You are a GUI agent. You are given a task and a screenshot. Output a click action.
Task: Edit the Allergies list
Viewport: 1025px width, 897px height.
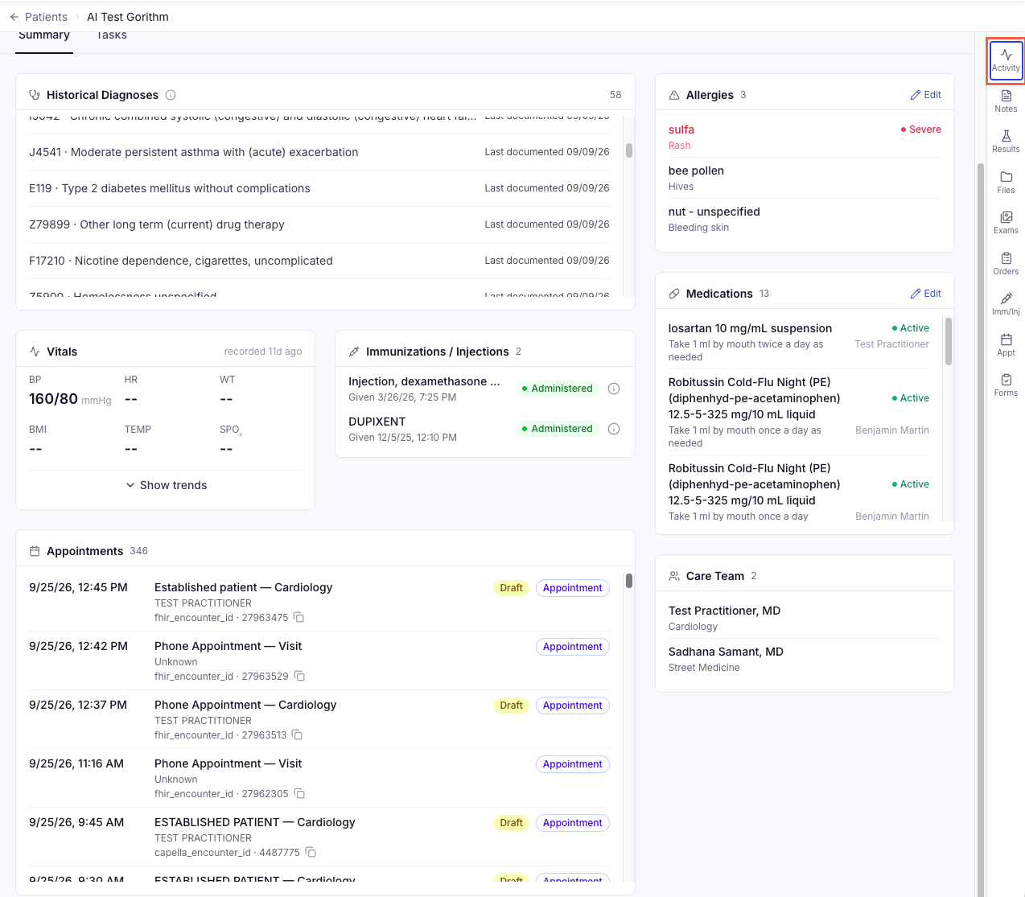tap(925, 95)
